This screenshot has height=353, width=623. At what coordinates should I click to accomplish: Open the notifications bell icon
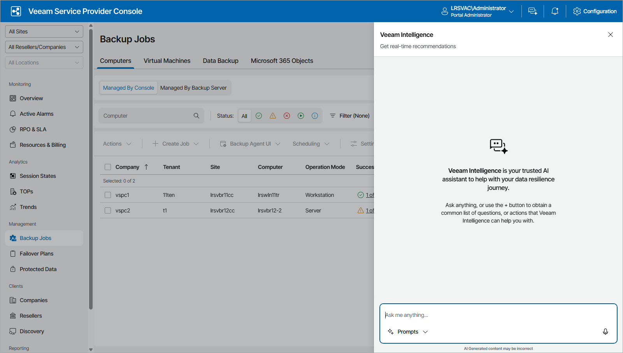(x=555, y=11)
